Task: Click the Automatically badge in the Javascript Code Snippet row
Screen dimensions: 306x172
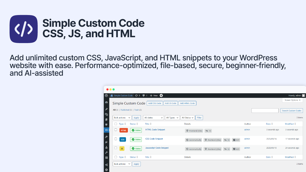Action: pos(194,149)
